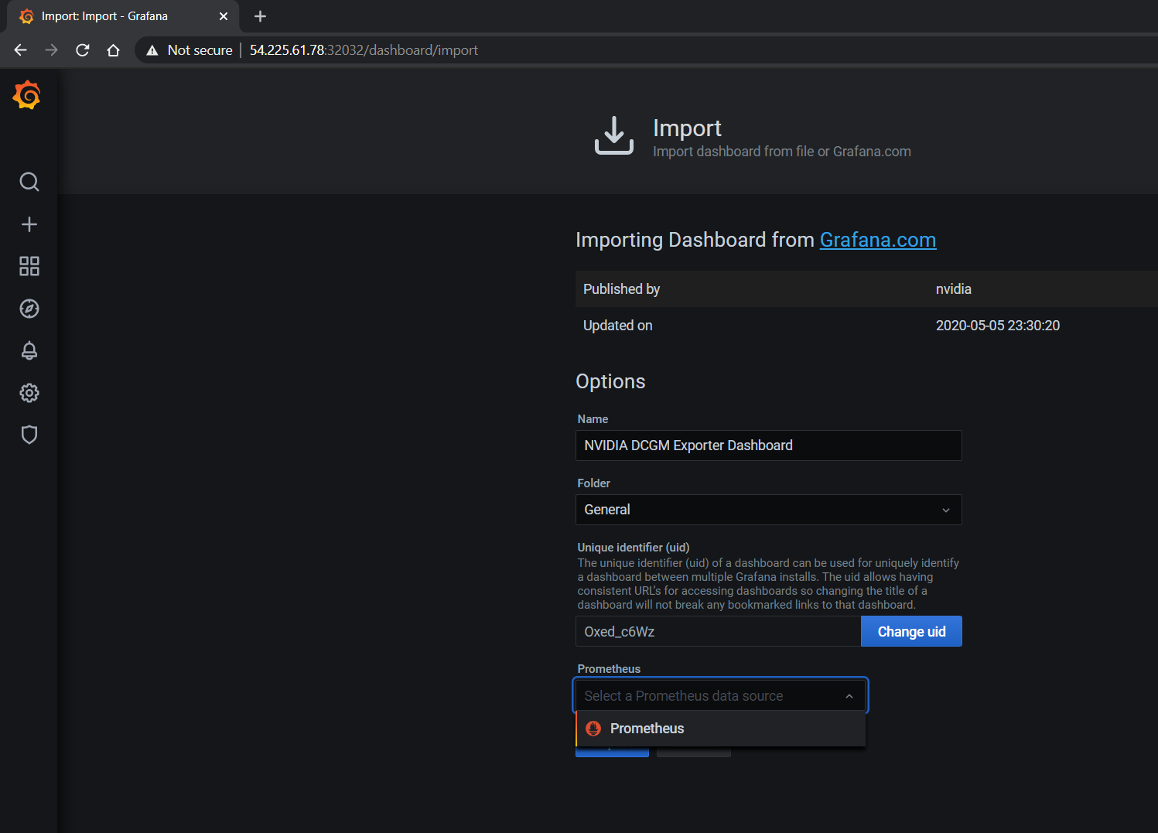Open the Alerting bell icon
1158x833 pixels.
tap(29, 350)
